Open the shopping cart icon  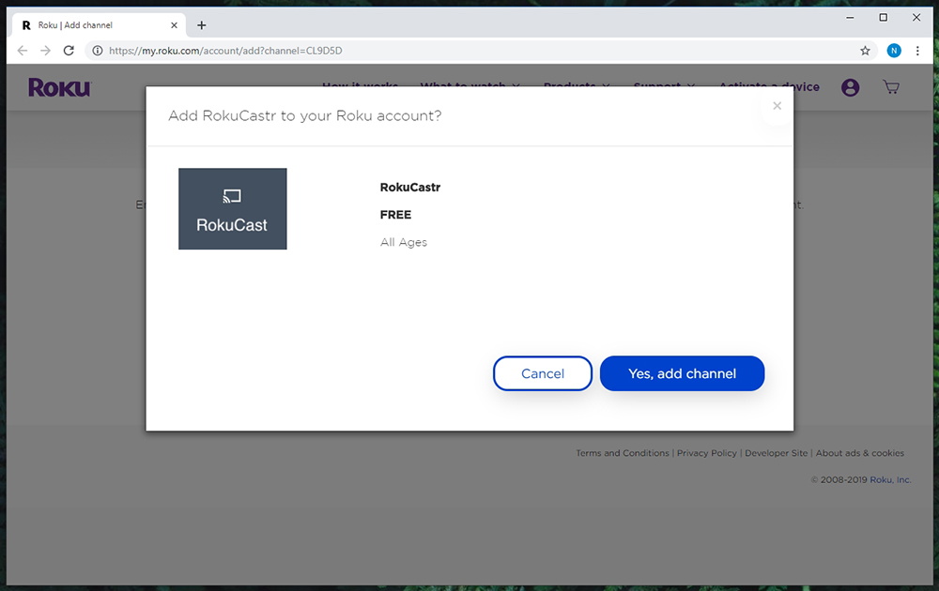point(891,87)
